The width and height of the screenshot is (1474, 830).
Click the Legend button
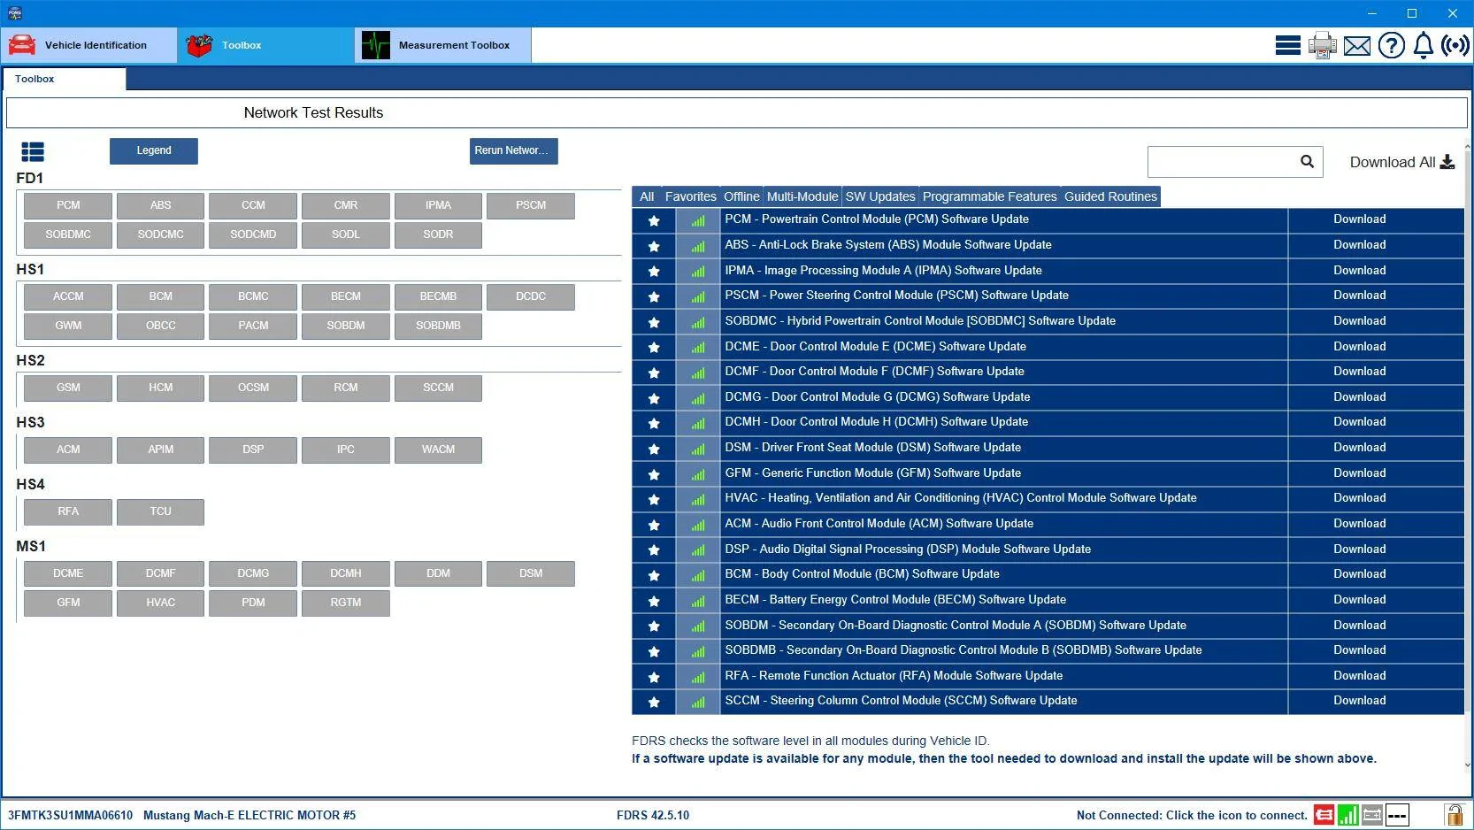point(154,151)
